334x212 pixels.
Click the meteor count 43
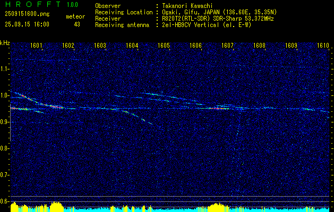[x=77, y=24]
